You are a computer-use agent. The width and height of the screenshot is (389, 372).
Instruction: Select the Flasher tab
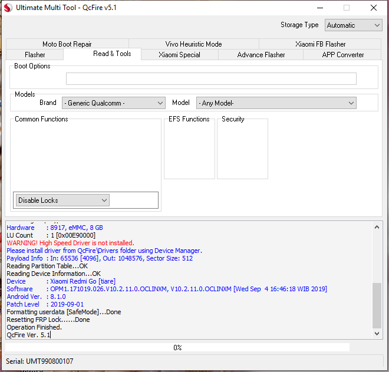tap(35, 55)
